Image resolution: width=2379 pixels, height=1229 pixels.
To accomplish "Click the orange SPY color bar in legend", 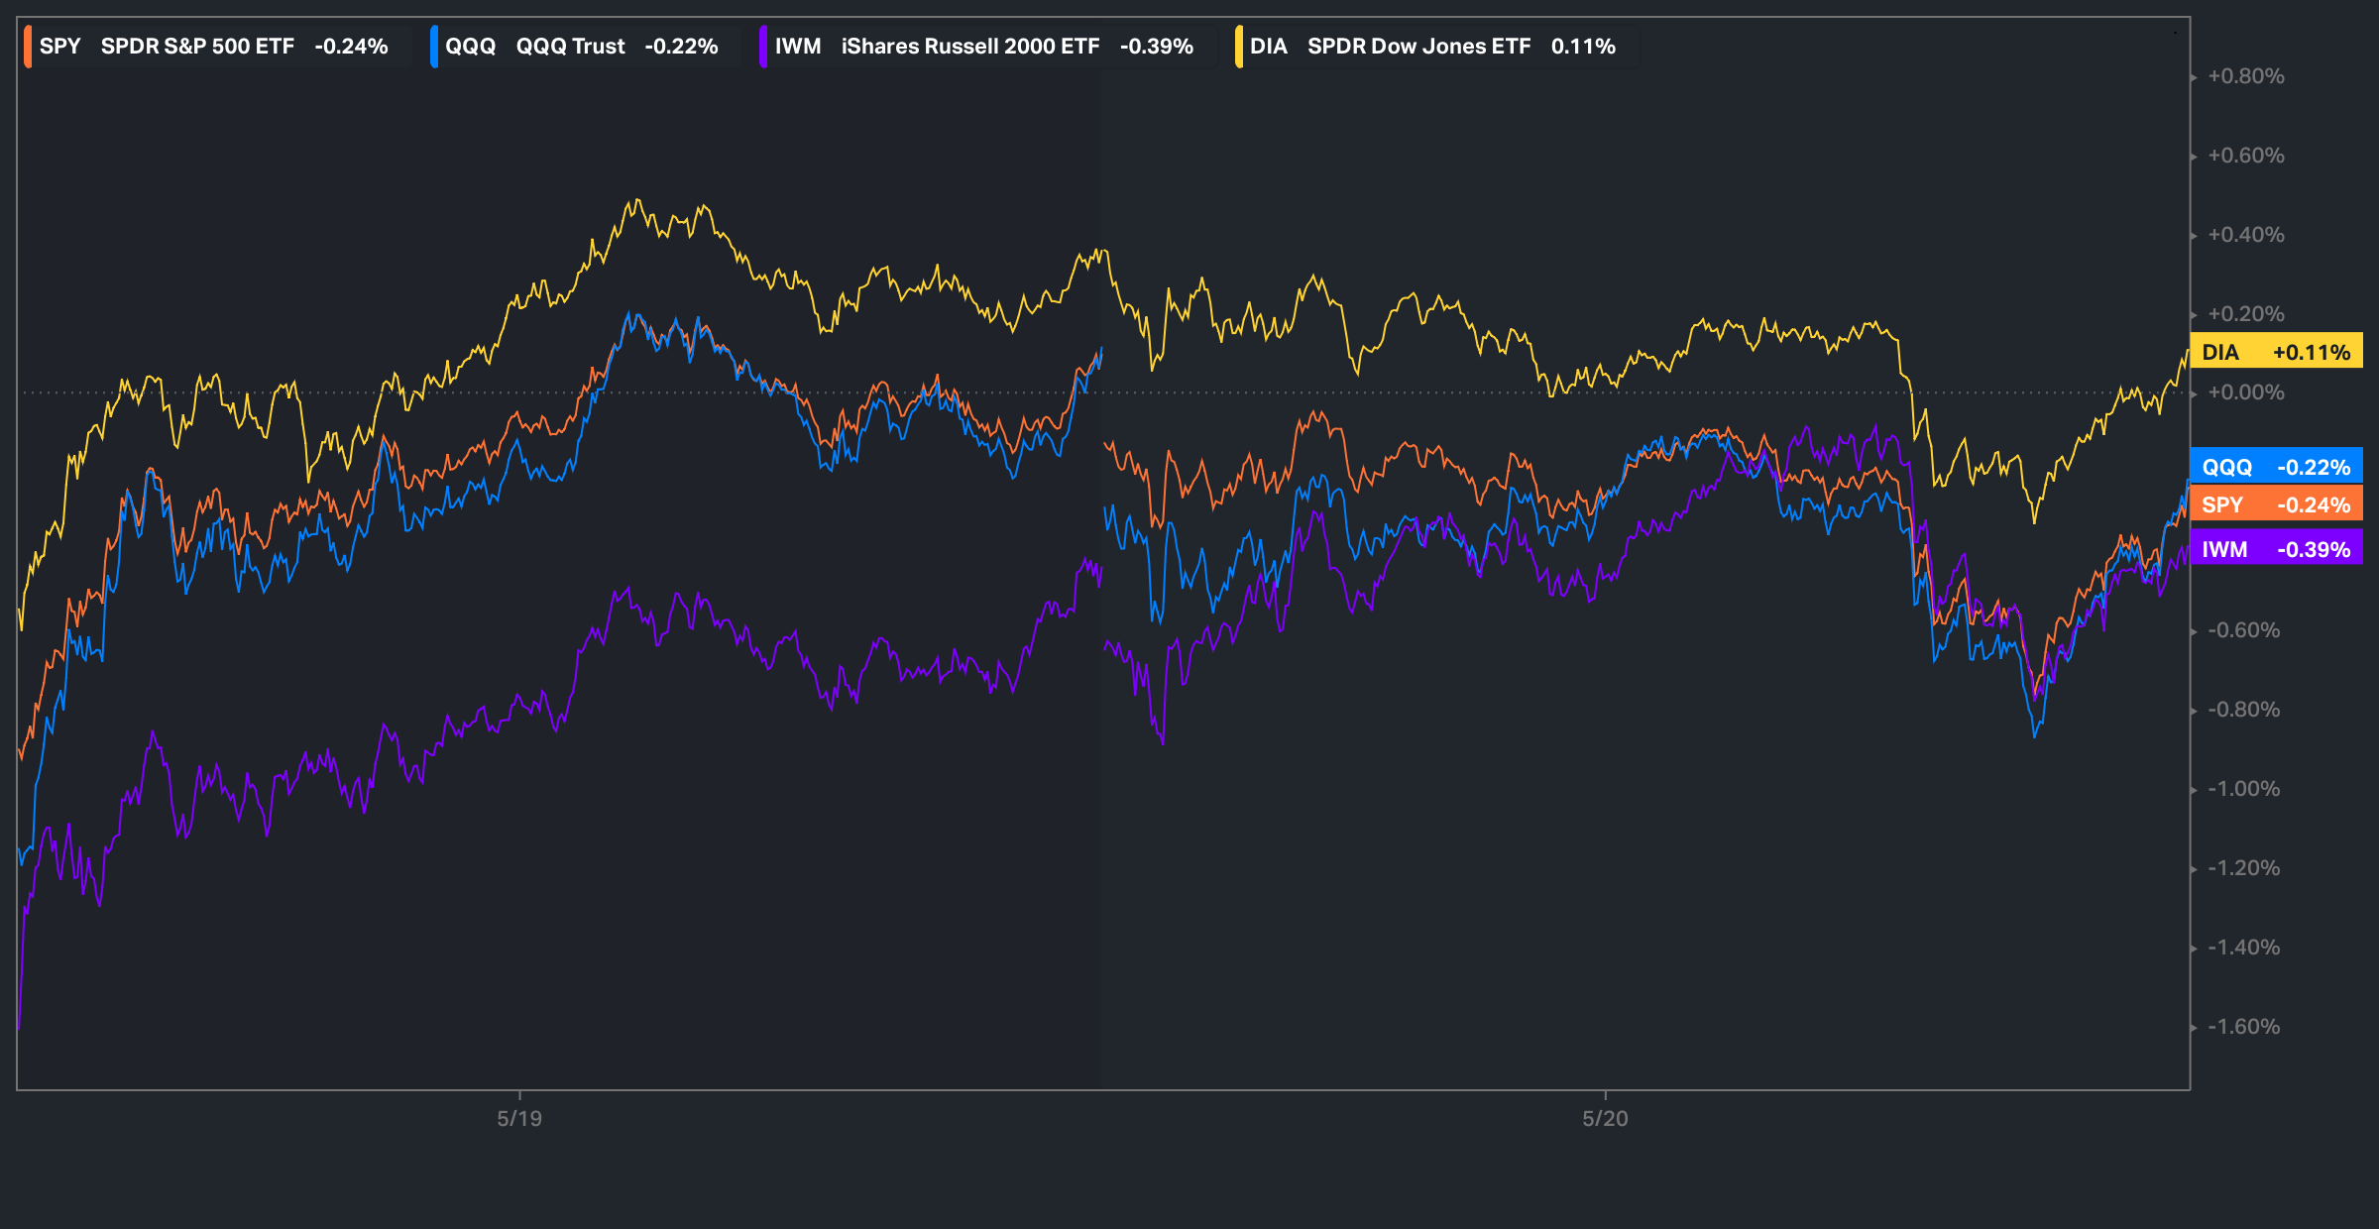I will (x=28, y=47).
